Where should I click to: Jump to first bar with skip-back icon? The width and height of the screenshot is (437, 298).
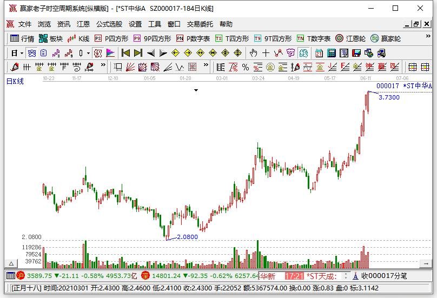click(125, 53)
